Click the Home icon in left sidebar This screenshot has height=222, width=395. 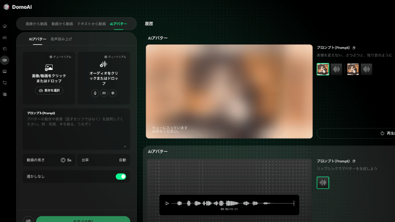pos(5,26)
